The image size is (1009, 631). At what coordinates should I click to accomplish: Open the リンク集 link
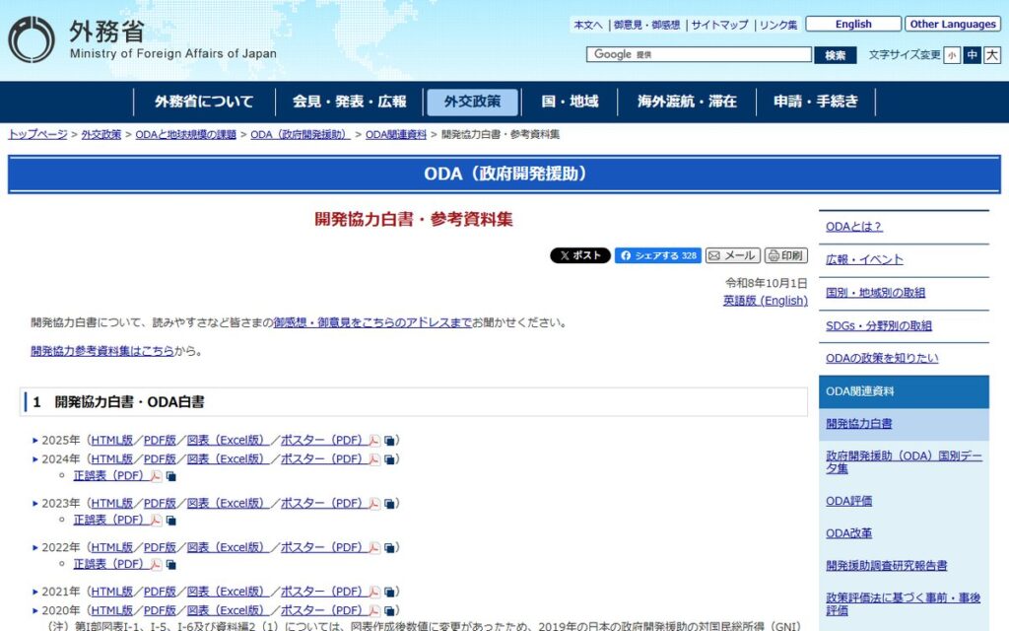tap(778, 25)
